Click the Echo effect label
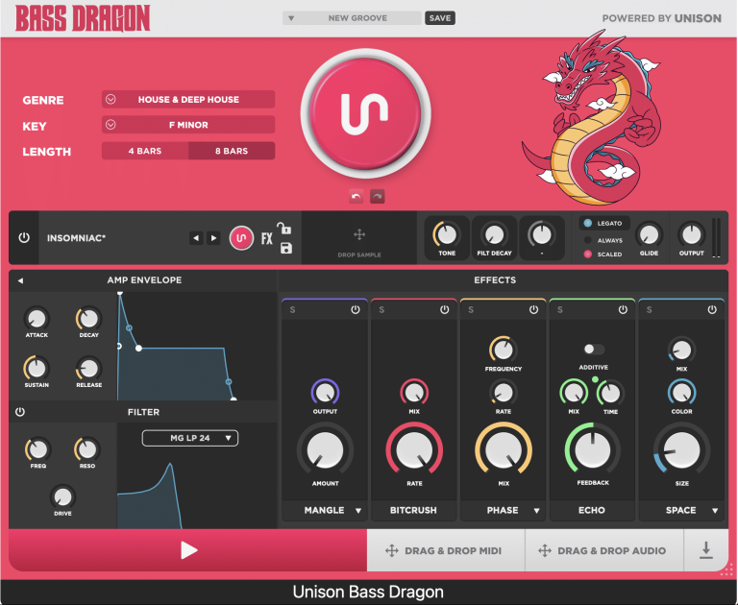Viewport: 738px width, 605px height. [x=592, y=511]
